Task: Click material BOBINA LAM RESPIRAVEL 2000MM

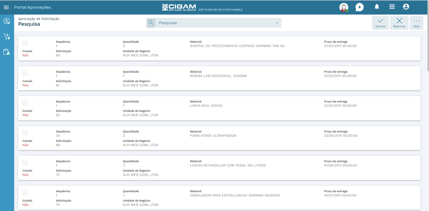Action: 218,76
